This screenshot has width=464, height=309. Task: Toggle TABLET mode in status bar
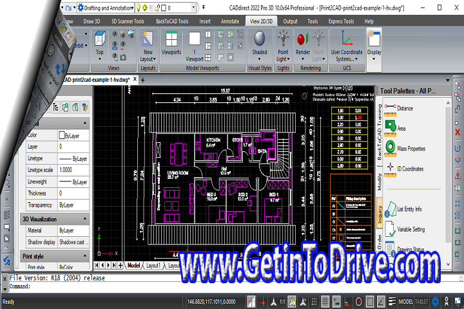click(421, 302)
